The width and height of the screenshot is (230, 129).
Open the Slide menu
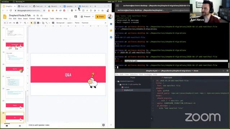[38, 19]
